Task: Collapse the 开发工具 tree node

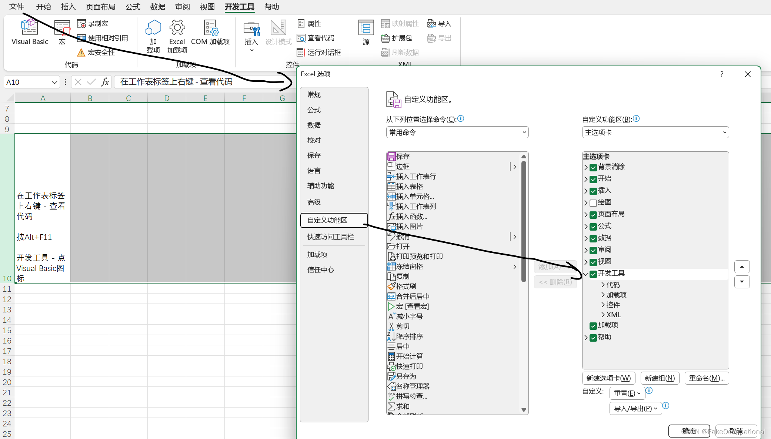Action: [x=586, y=274]
